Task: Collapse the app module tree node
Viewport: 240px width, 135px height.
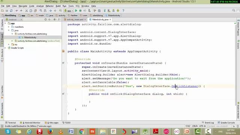Action: pyautogui.click(x=6, y=23)
